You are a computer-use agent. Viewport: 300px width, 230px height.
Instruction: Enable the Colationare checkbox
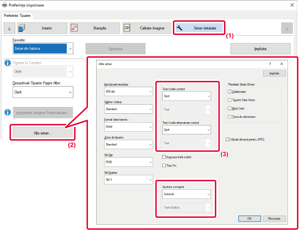pyautogui.click(x=229, y=92)
